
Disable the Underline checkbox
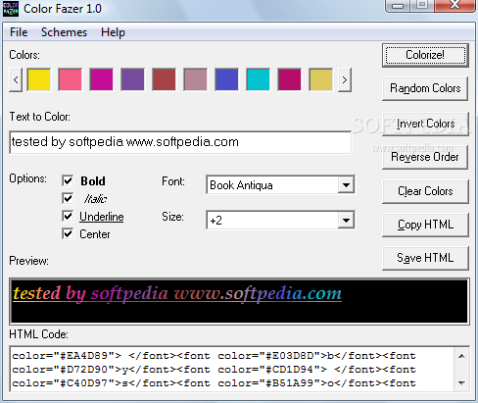[x=68, y=216]
